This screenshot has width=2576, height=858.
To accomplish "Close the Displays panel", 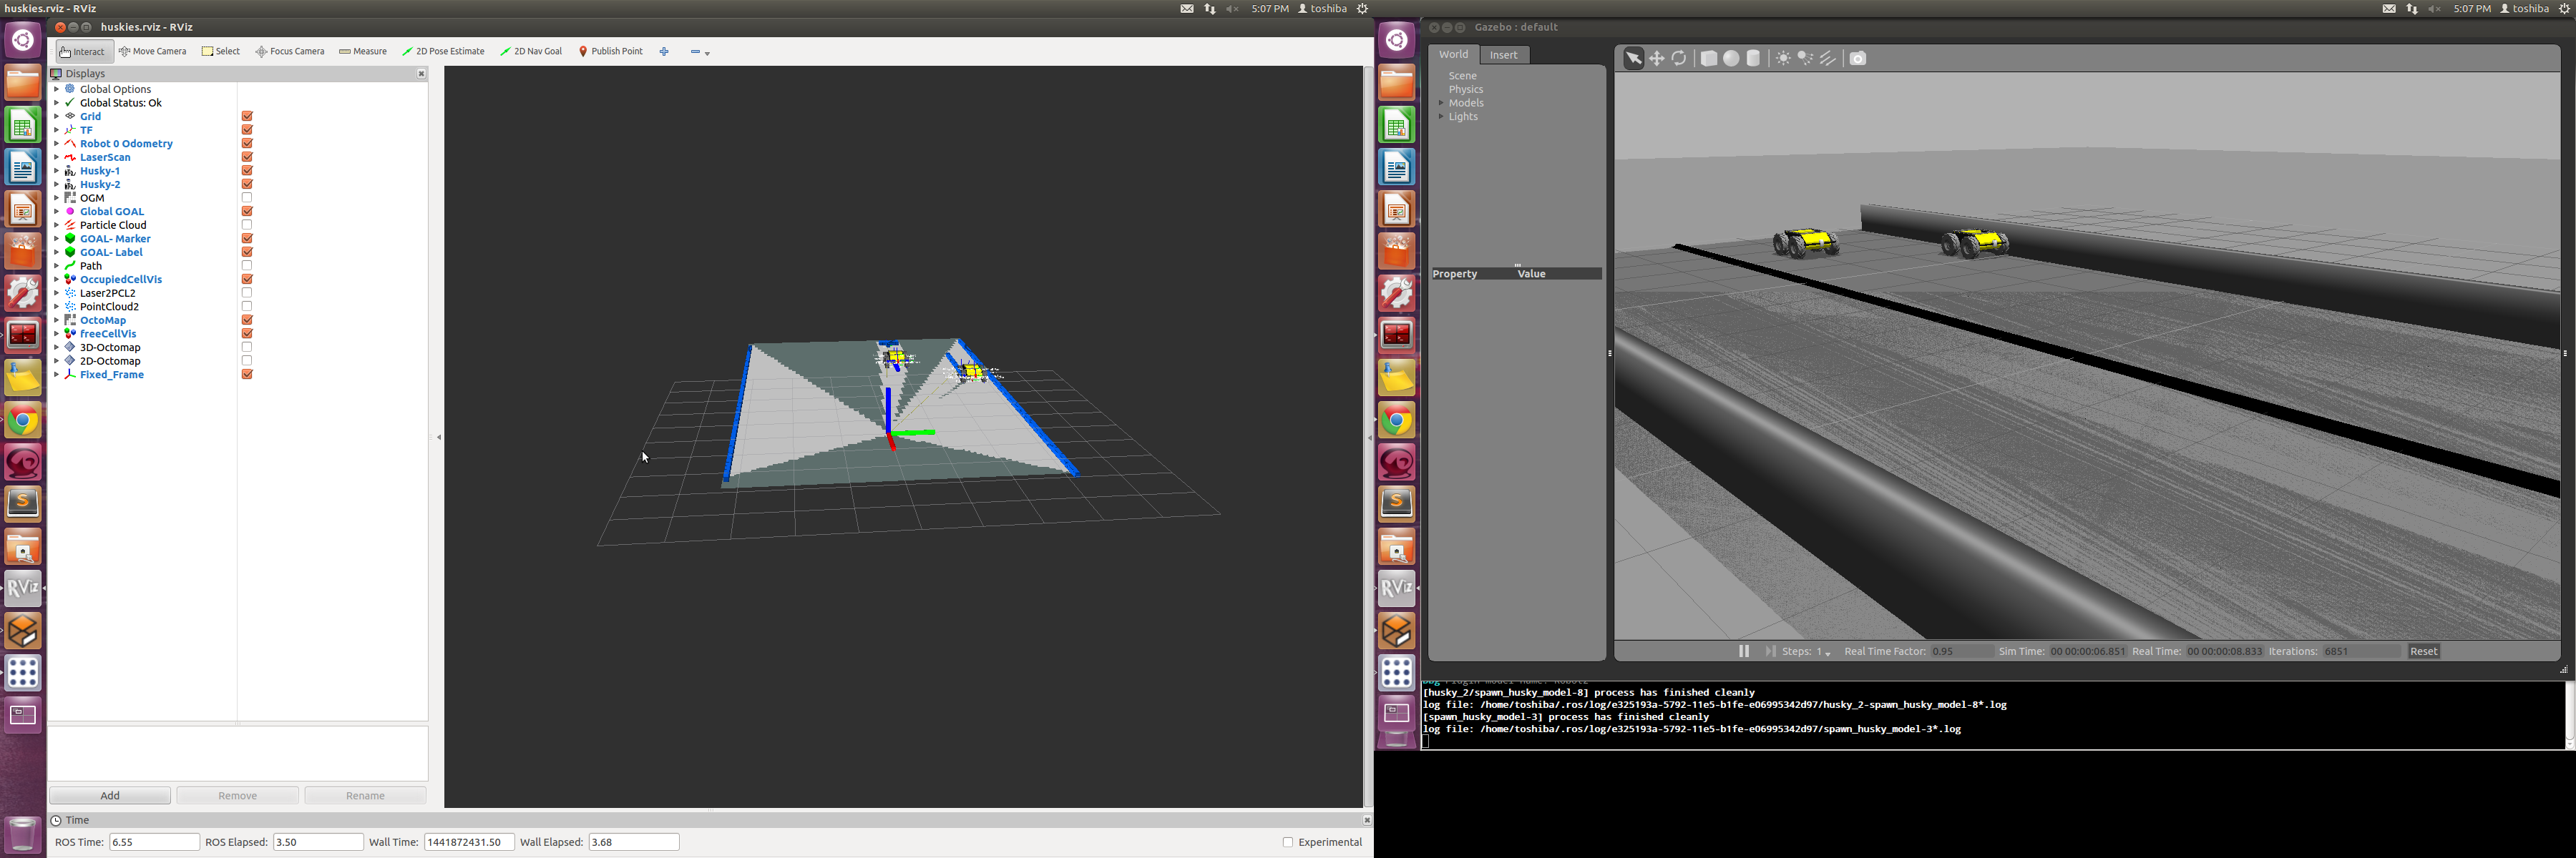I will [x=421, y=74].
